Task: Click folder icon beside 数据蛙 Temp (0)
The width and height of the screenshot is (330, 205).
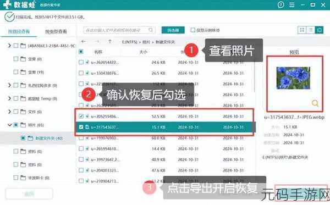Action: [23, 98]
